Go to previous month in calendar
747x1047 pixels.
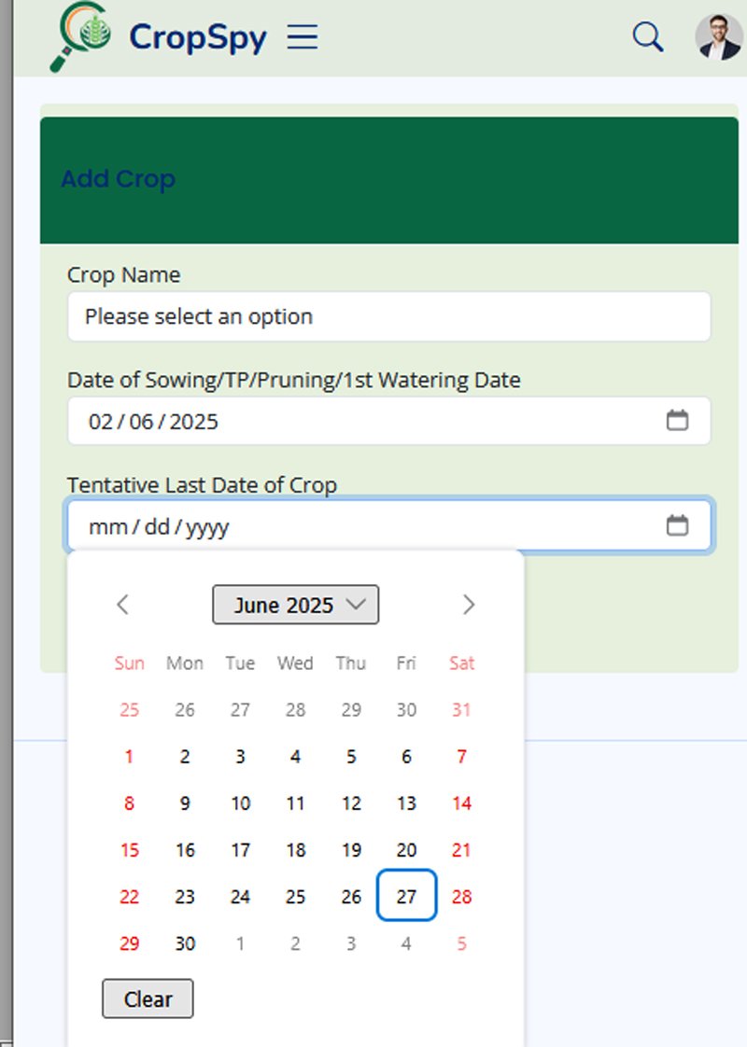pos(122,605)
